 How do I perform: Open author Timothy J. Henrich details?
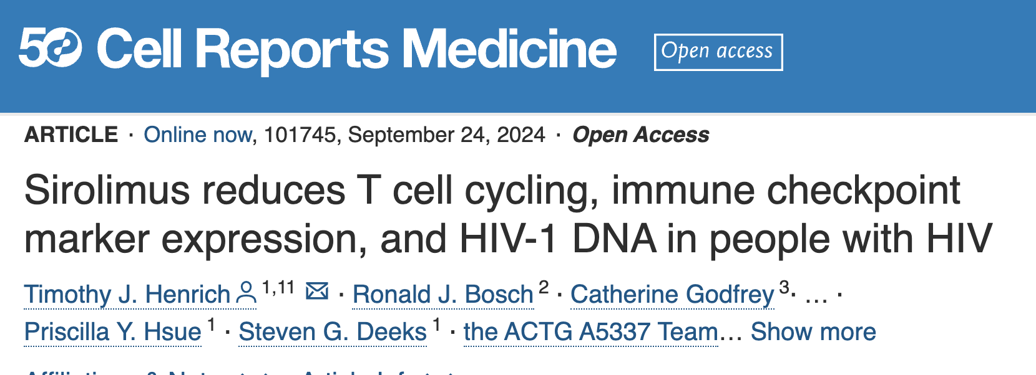click(127, 294)
